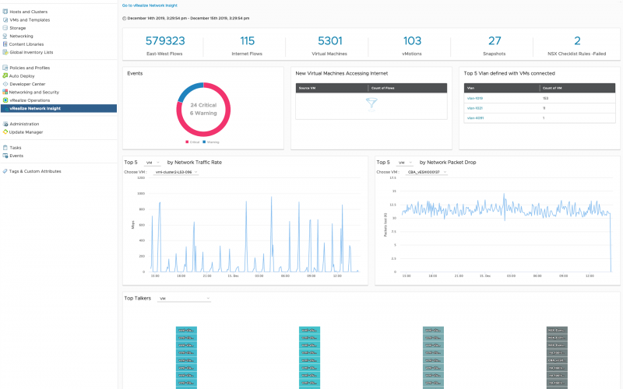Open Hosts and Clusters menu item
623x389 pixels.
click(28, 12)
